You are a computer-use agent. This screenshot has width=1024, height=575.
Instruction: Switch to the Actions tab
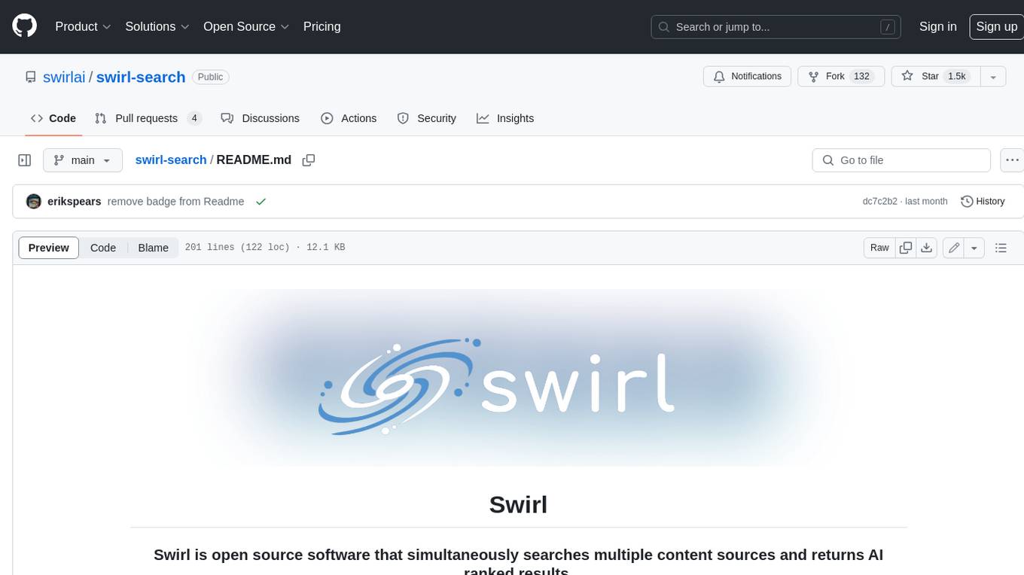point(348,118)
